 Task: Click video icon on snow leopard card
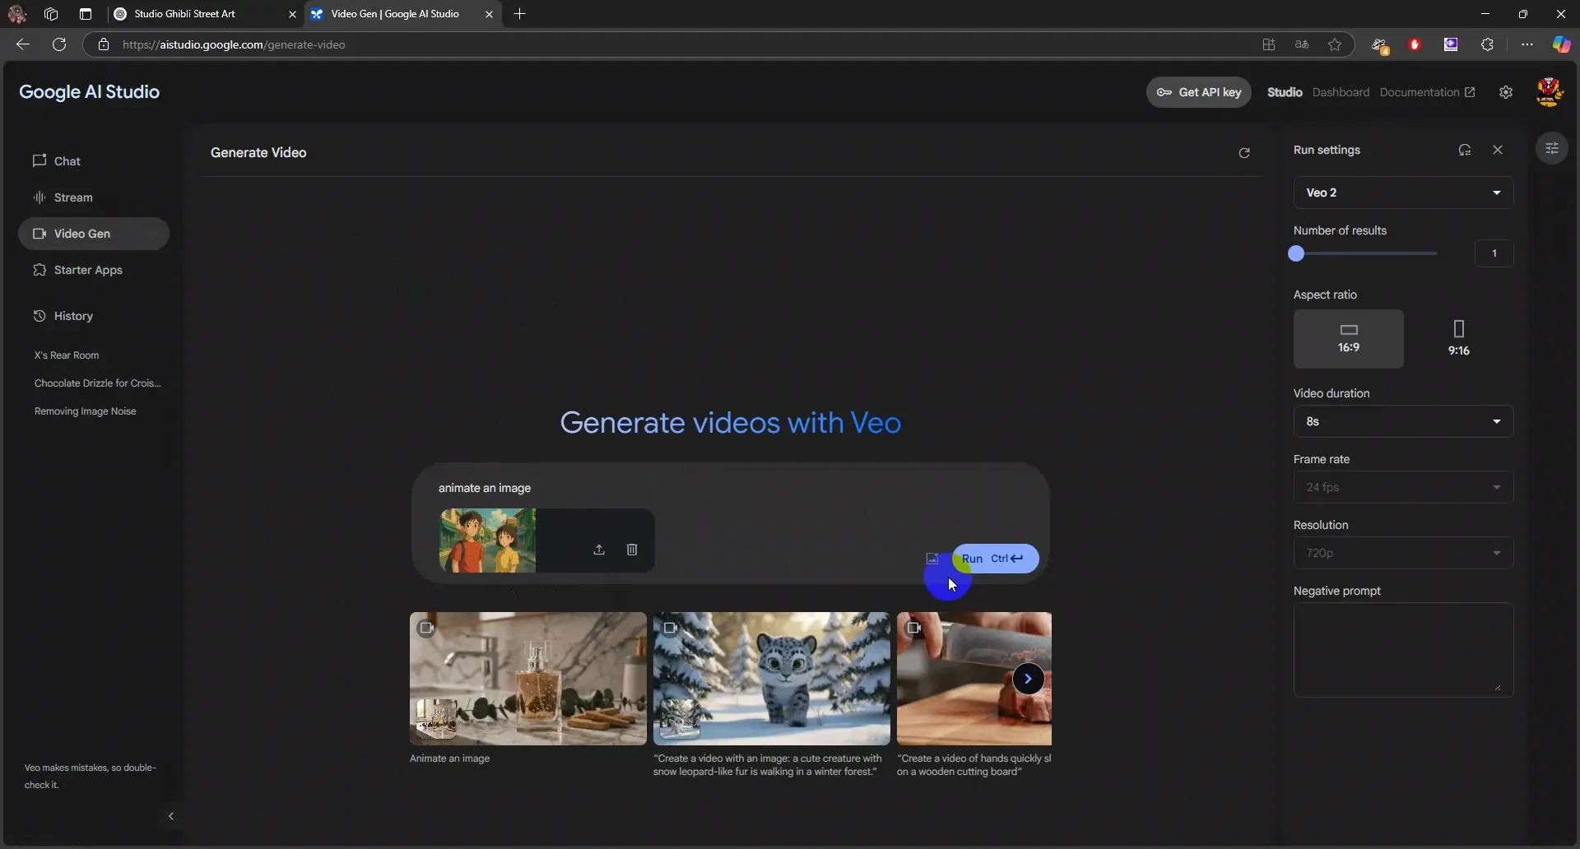(670, 628)
